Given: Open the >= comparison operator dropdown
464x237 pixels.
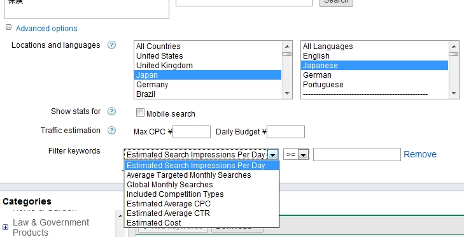Looking at the screenshot, I should (296, 154).
